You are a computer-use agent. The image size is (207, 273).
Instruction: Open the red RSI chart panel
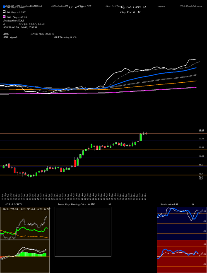[182, 256]
